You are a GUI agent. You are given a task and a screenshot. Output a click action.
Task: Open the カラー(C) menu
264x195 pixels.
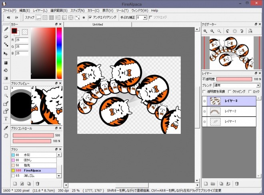coord(94,10)
